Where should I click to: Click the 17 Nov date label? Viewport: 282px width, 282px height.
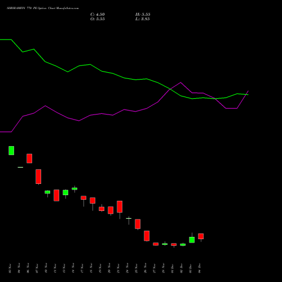coord(82,268)
